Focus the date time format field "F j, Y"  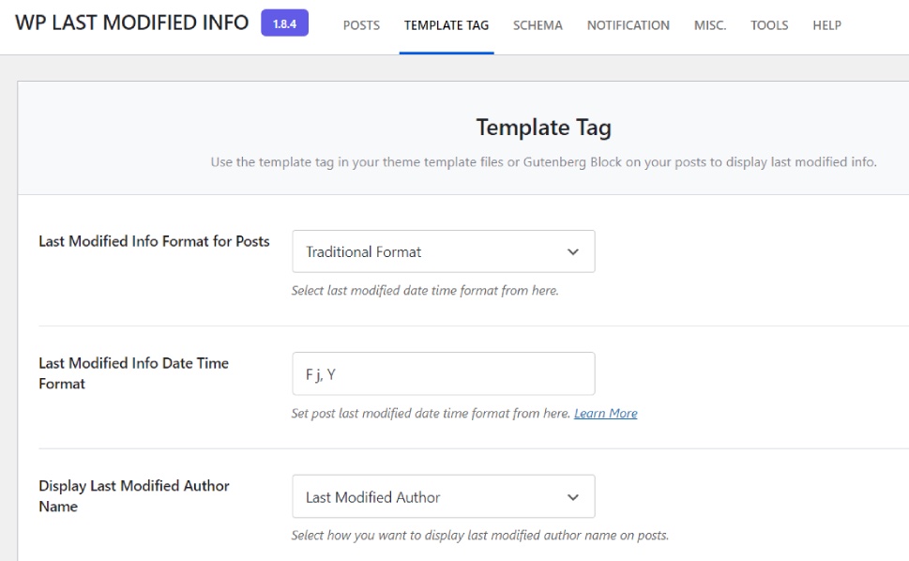[x=443, y=373]
